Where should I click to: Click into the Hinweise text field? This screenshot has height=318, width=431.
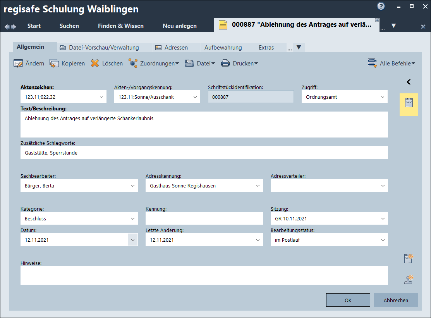[204, 275]
